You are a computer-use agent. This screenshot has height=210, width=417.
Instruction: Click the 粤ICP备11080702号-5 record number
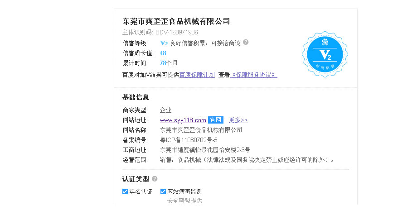189,140
